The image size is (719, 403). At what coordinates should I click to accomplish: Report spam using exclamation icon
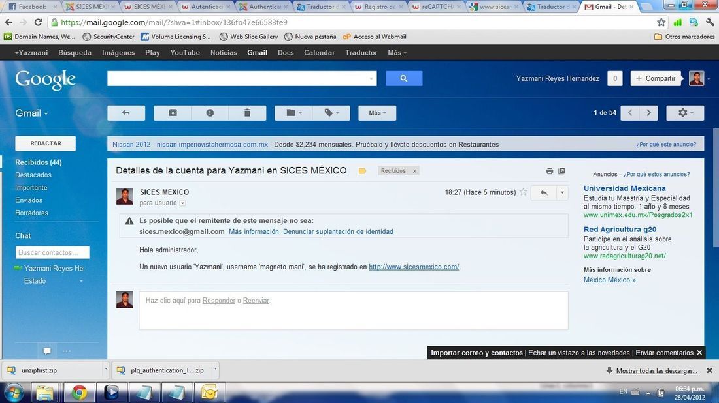coord(210,113)
